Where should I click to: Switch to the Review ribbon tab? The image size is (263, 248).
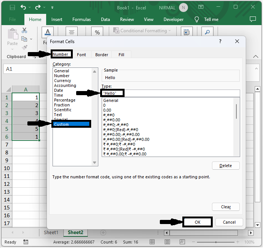point(127,19)
